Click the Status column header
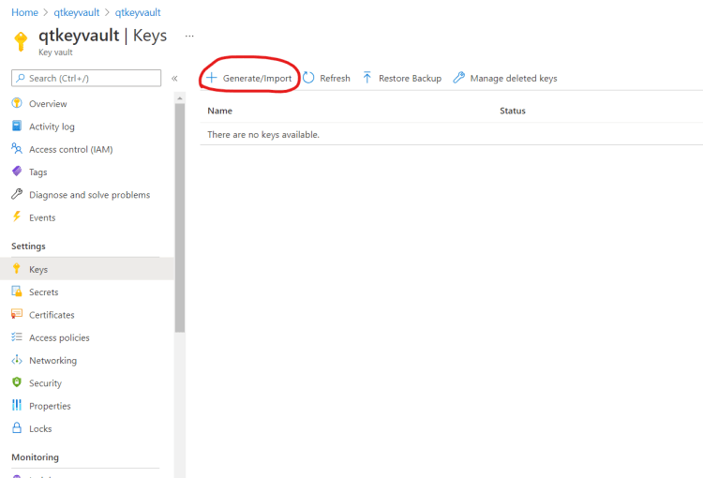Viewport: 703px width, 478px height. click(513, 111)
